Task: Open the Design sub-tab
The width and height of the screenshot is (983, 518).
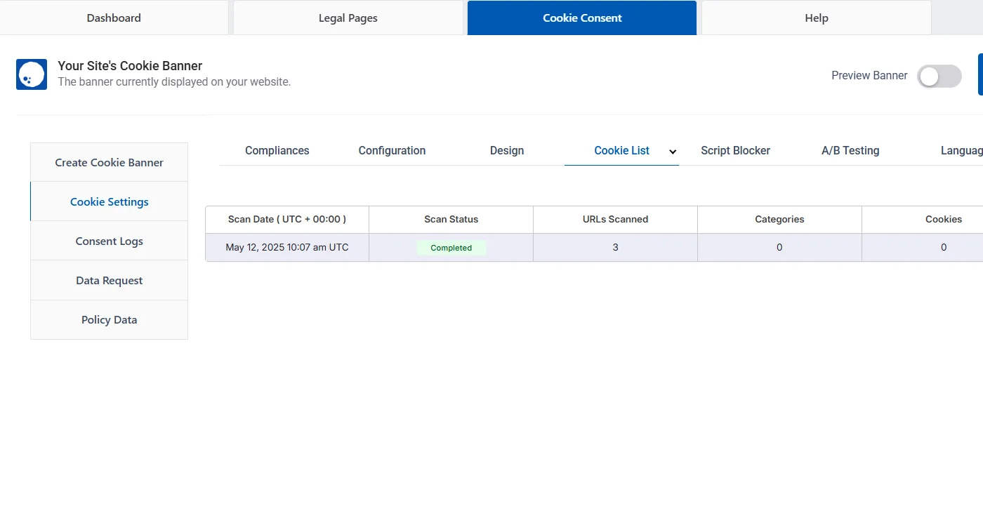Action: point(507,150)
